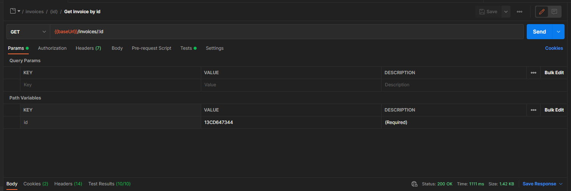Click the Query Params Value input cell

(x=291, y=85)
